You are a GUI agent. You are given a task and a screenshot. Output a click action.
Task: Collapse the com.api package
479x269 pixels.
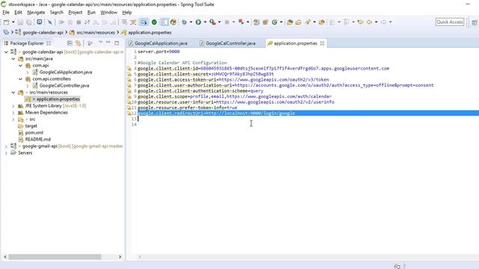[x=20, y=66]
